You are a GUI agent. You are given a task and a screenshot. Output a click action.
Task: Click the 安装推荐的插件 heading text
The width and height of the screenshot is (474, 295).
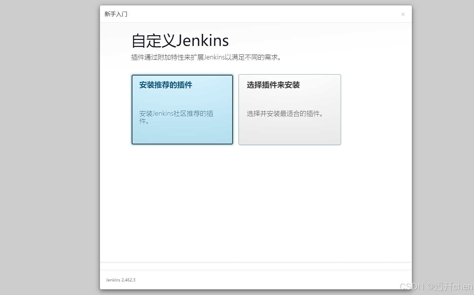tap(165, 85)
